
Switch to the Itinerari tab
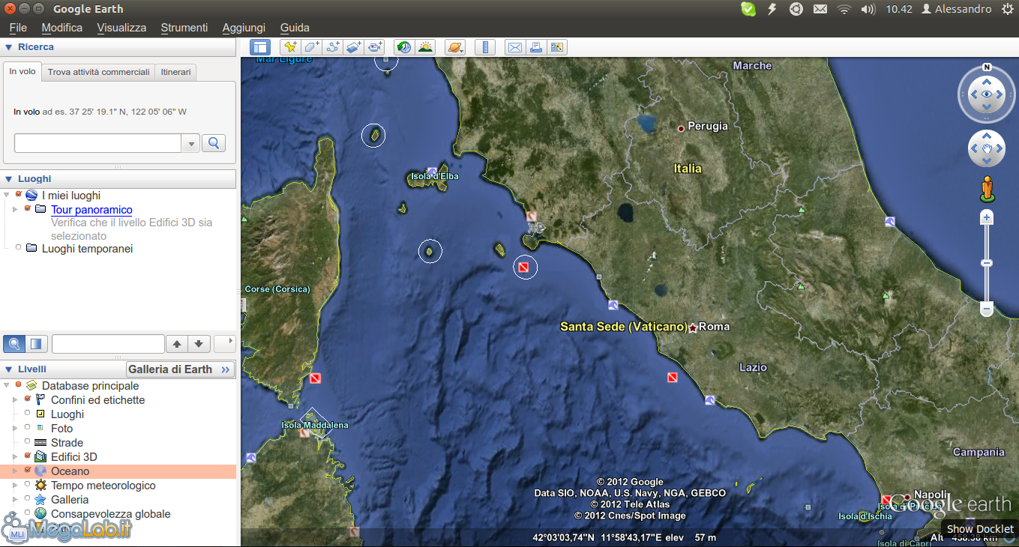(x=176, y=73)
